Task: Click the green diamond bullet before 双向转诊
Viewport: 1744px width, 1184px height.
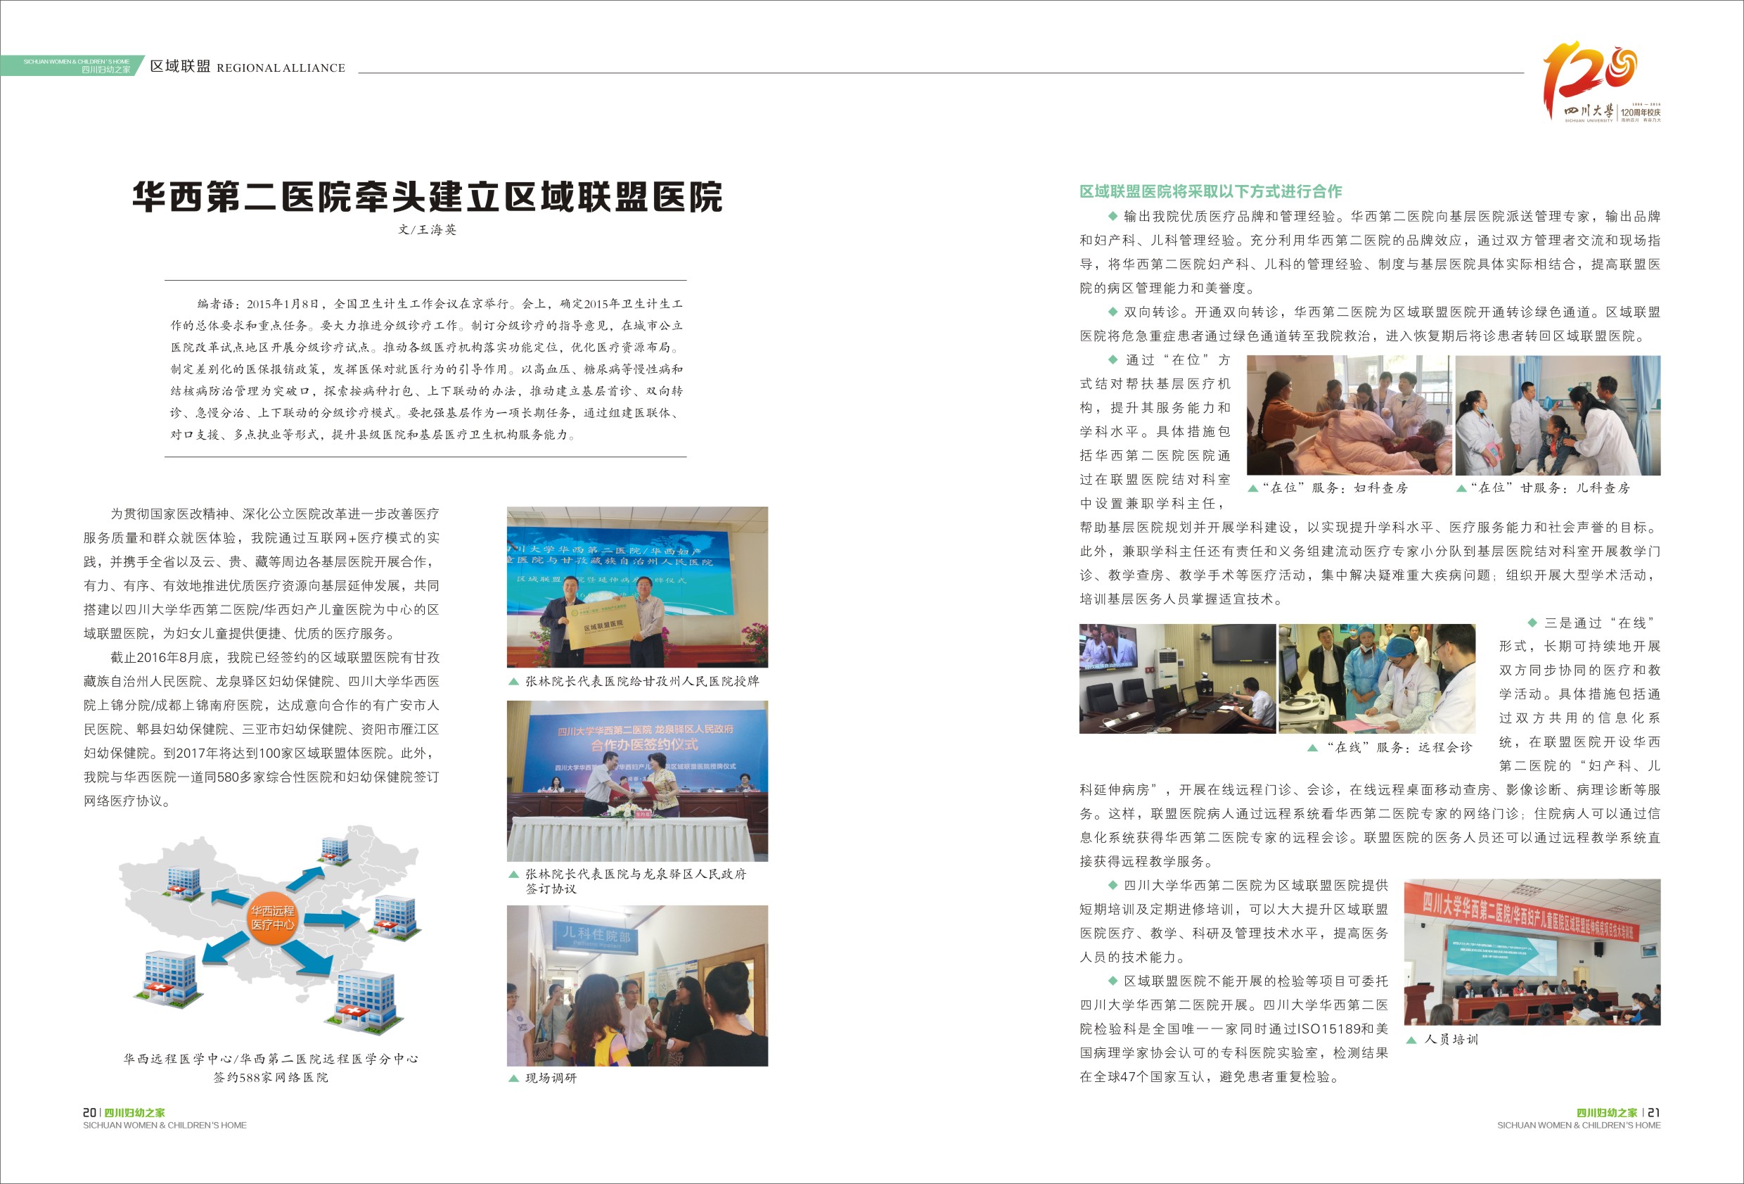Action: tap(1113, 312)
